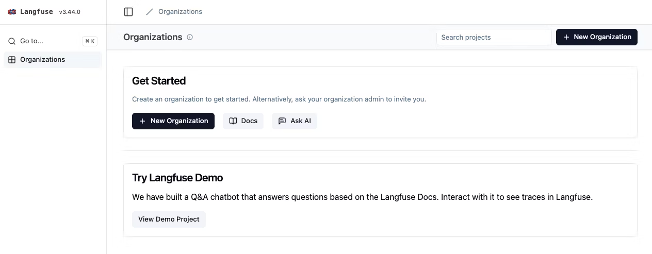Click the Get Started heading
This screenshot has height=254, width=652.
[x=159, y=81]
